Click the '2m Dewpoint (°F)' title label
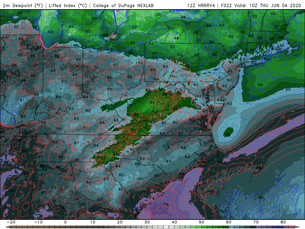 pyautogui.click(x=22, y=5)
